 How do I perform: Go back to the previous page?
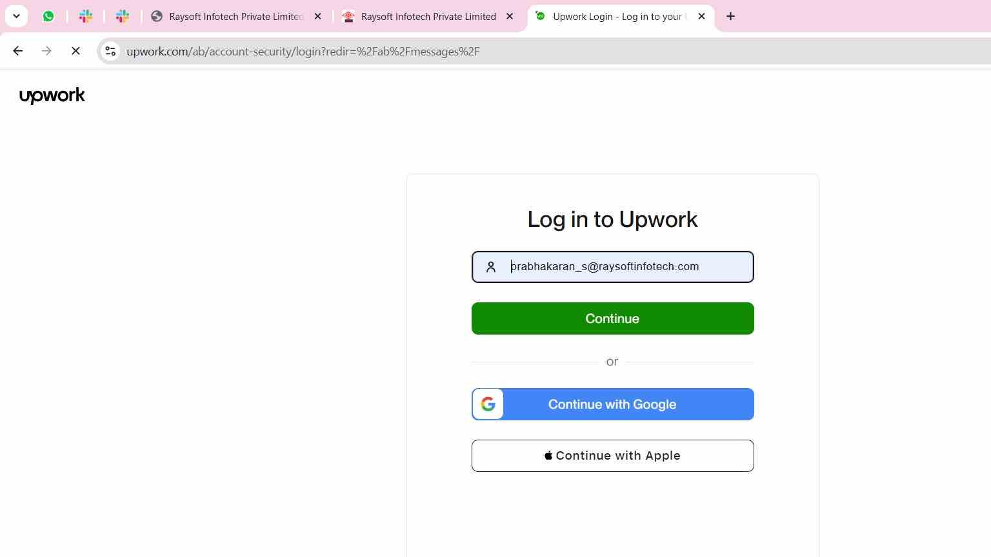click(18, 51)
